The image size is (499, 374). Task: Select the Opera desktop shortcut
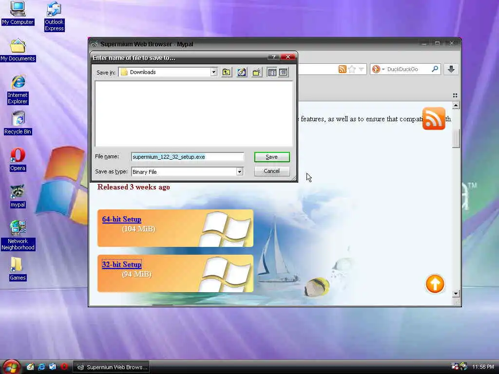(18, 160)
